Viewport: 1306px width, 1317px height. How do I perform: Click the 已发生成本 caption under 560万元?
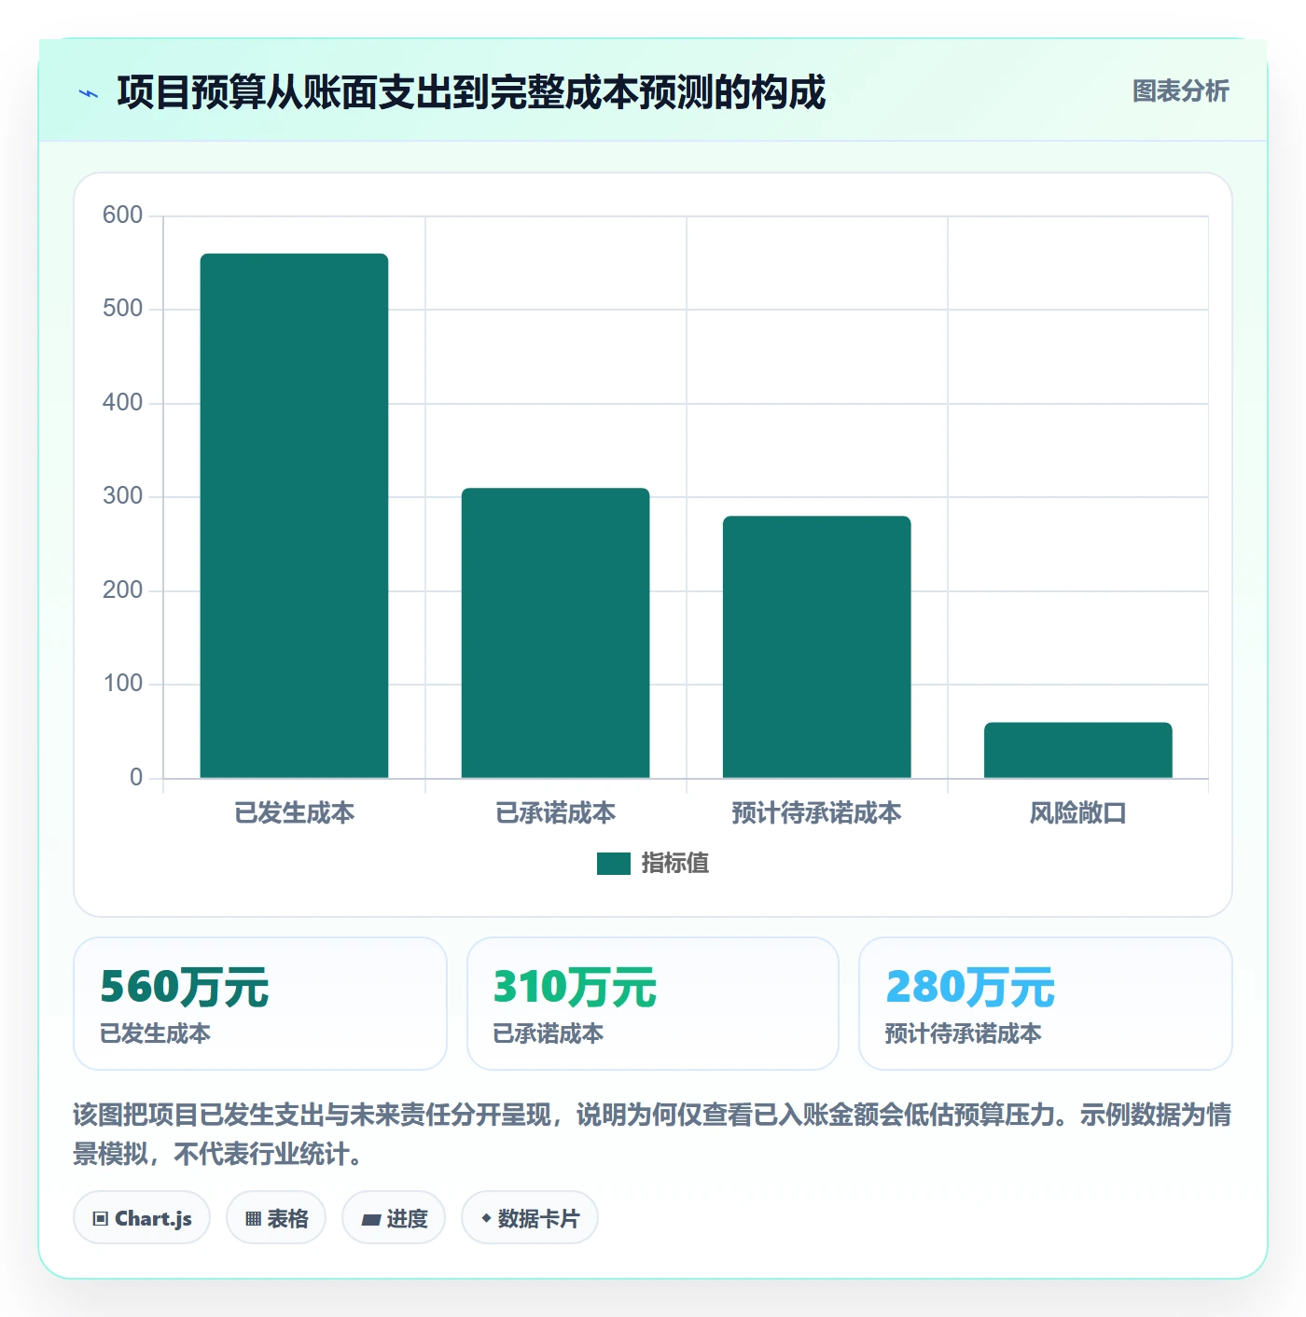click(156, 1033)
